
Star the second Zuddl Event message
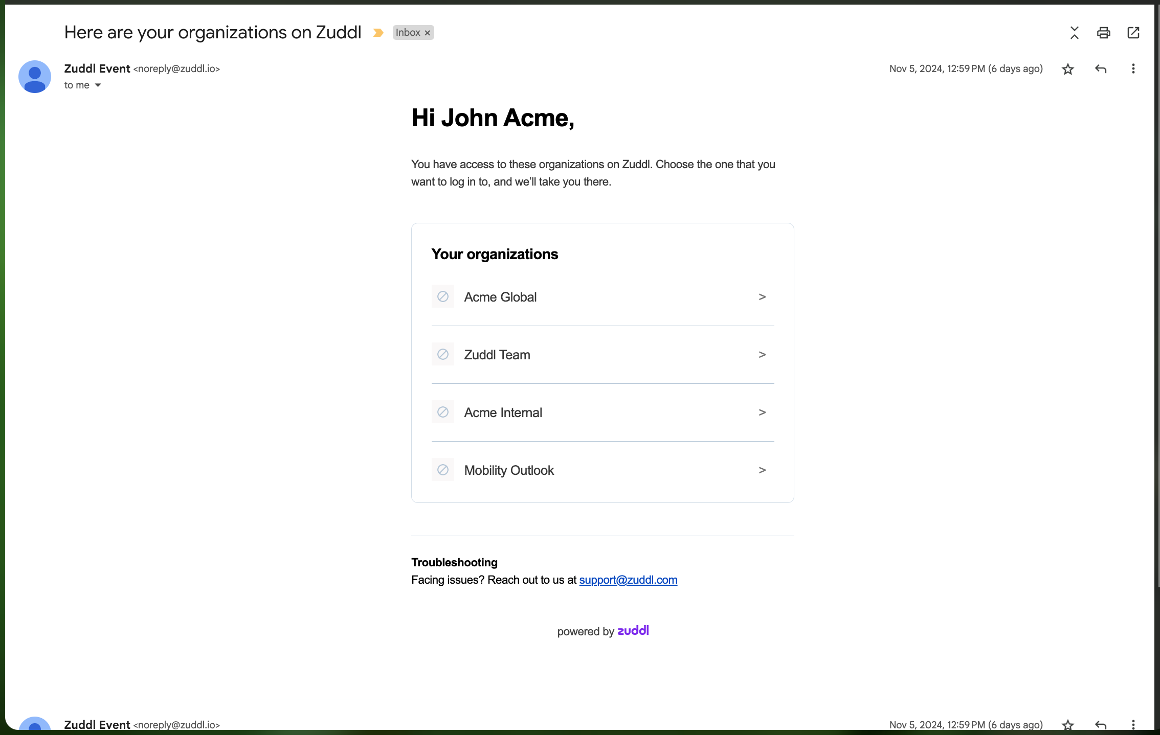coord(1067,725)
